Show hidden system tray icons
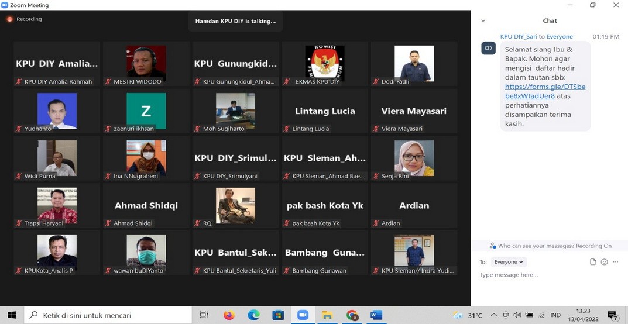Viewport: 628px width, 324px height. [493, 315]
